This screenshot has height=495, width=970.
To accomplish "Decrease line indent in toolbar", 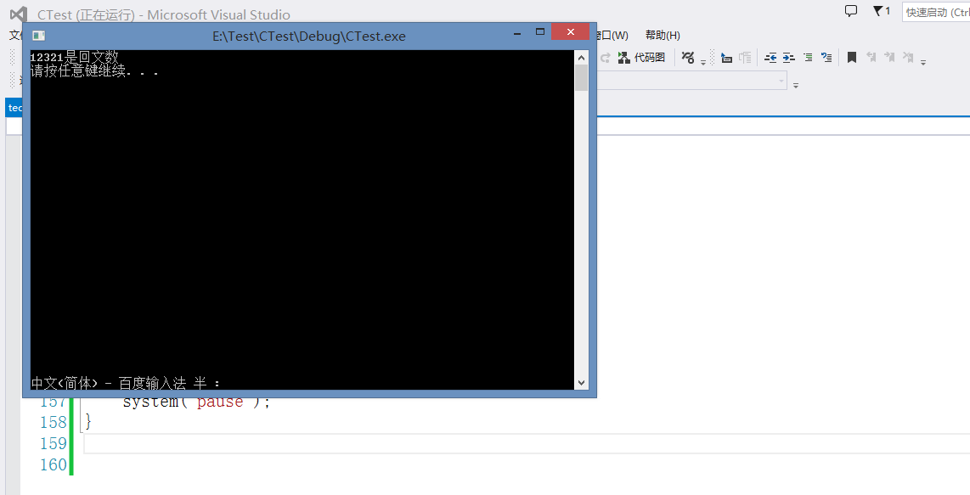I will [x=770, y=58].
